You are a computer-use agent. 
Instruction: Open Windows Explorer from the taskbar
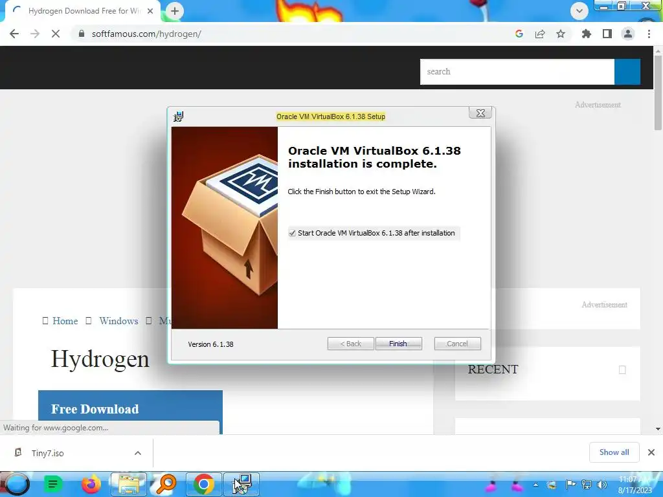[x=129, y=484]
